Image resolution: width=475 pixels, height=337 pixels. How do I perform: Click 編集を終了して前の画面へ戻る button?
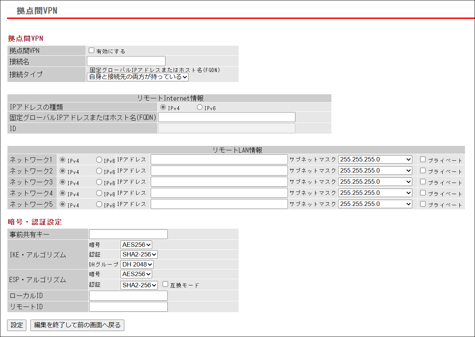(77, 325)
